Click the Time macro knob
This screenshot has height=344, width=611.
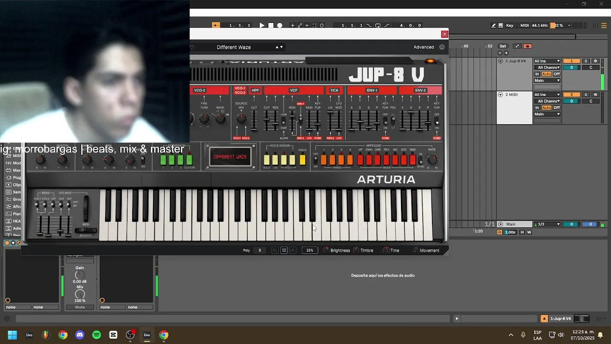(x=386, y=250)
